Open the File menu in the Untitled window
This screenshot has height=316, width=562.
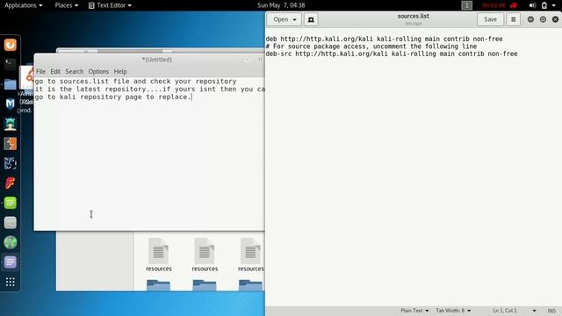tap(41, 72)
